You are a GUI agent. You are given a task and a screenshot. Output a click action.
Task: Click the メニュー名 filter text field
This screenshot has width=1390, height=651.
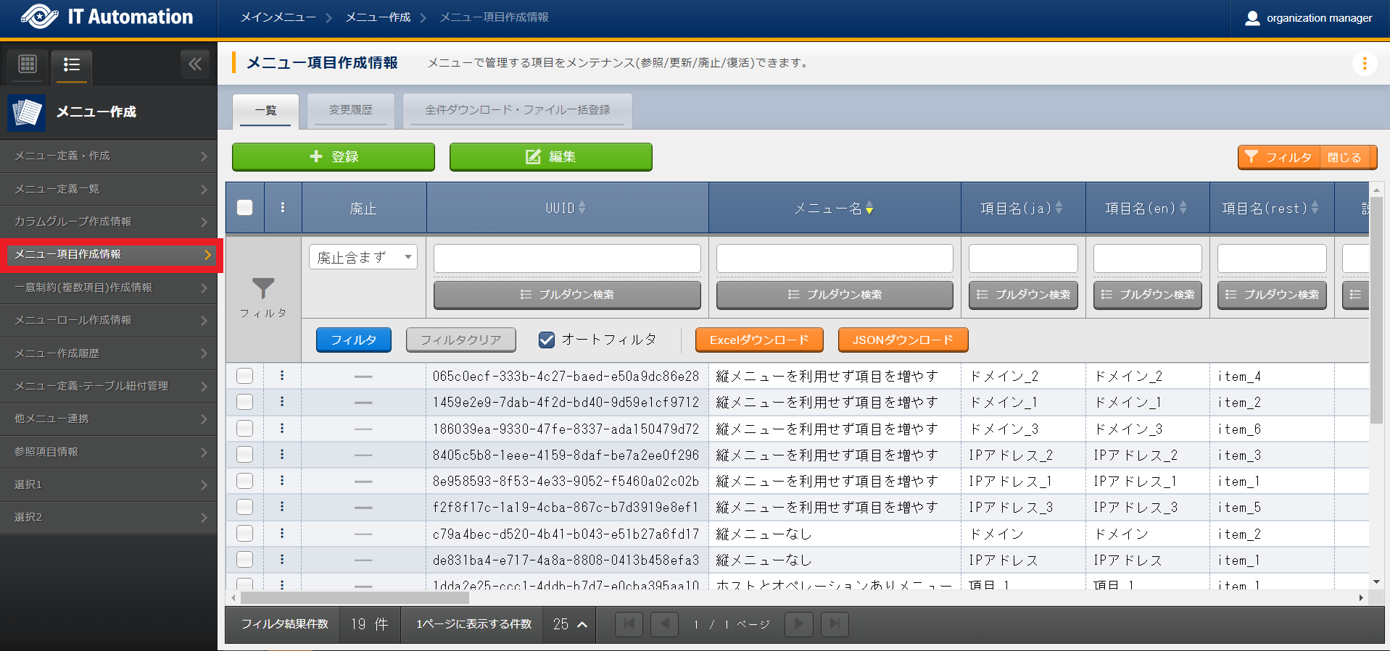coord(835,258)
